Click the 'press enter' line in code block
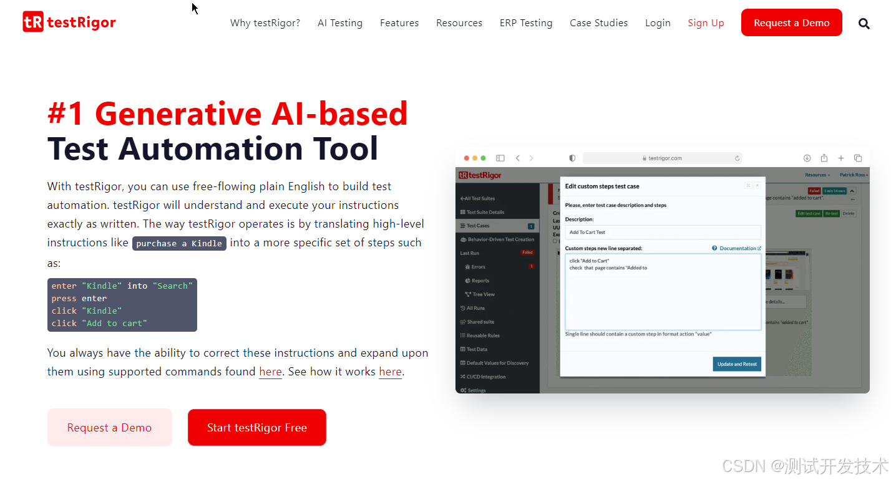The image size is (891, 482). pyautogui.click(x=79, y=299)
